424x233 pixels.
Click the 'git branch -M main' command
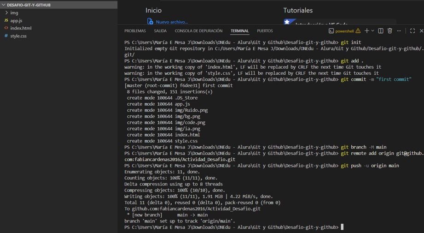point(363,147)
